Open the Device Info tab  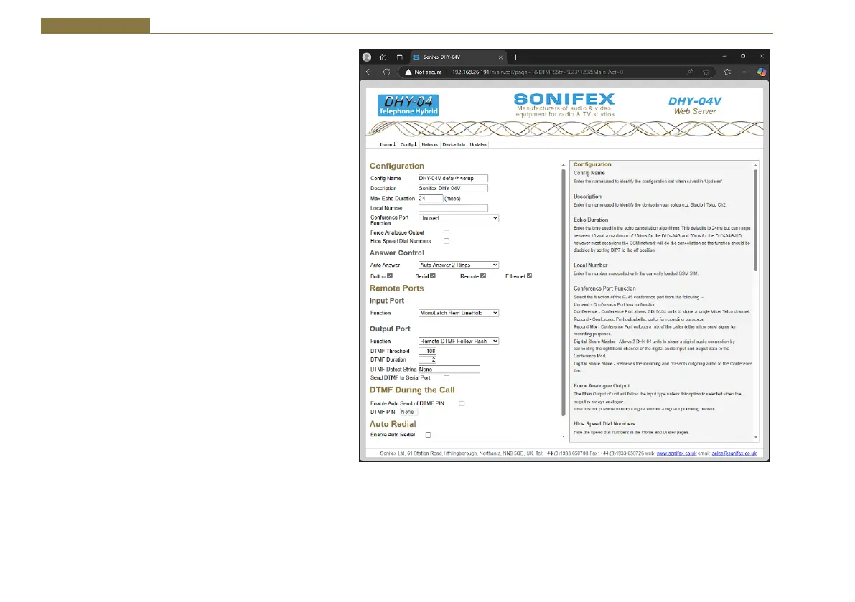pos(453,144)
